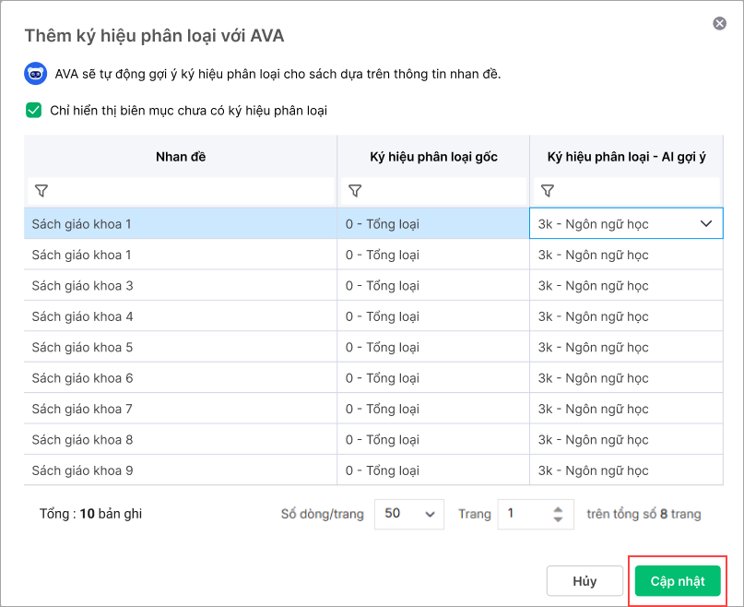
Task: Click the AVA robot assistant icon
Action: 36,74
